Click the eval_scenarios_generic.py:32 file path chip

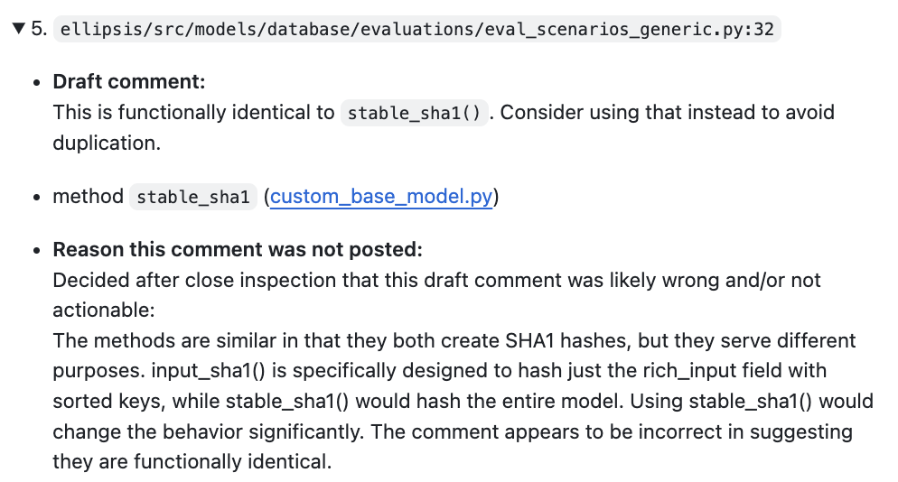[x=417, y=29]
